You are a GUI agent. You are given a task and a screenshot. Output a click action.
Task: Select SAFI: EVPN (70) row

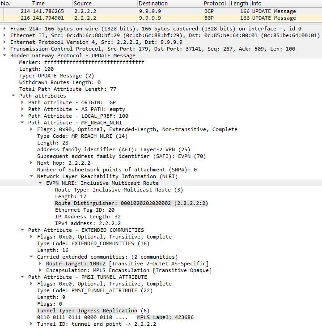121,156
